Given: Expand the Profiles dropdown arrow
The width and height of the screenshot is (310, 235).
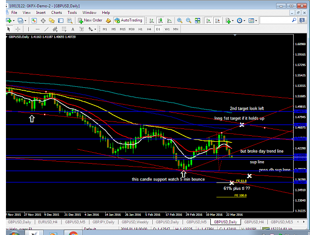Looking at the screenshot, I should [x=25, y=20].
